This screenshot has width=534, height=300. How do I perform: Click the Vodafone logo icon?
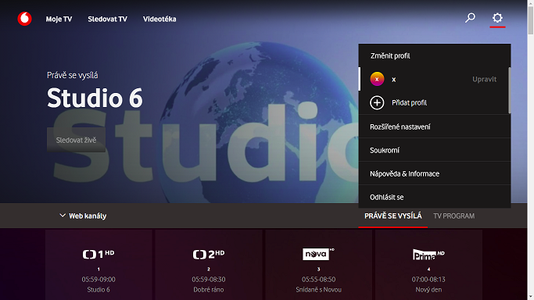24,19
